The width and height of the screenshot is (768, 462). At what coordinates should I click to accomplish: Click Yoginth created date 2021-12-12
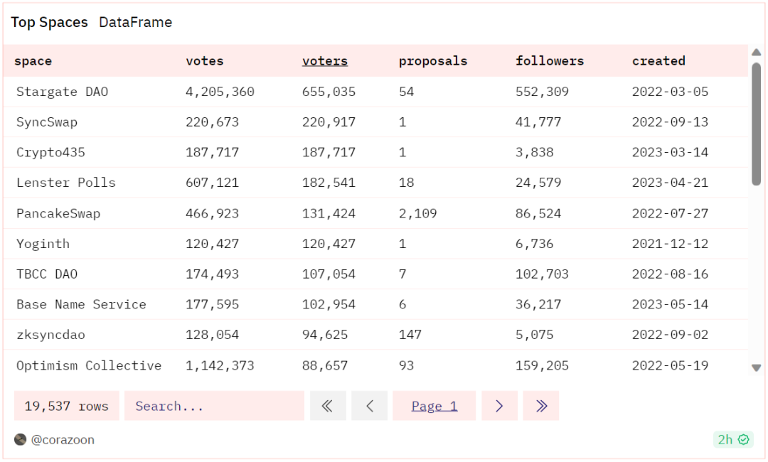(670, 244)
